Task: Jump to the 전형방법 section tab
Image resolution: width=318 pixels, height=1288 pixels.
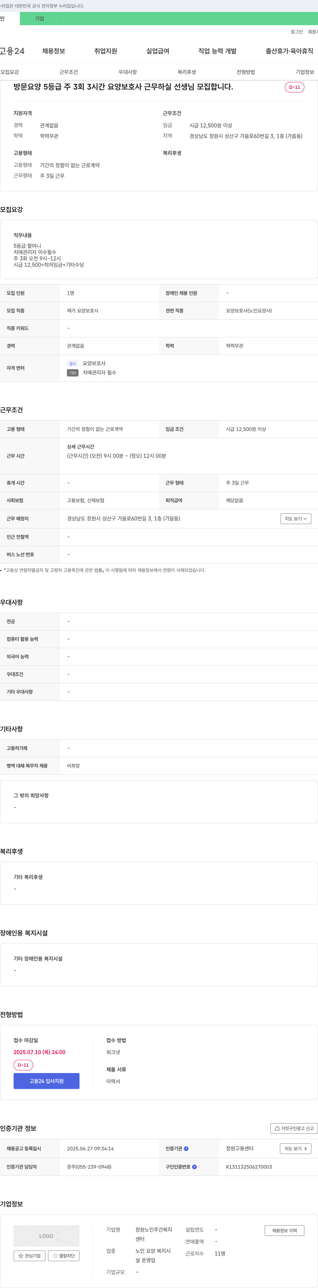Action: (245, 72)
